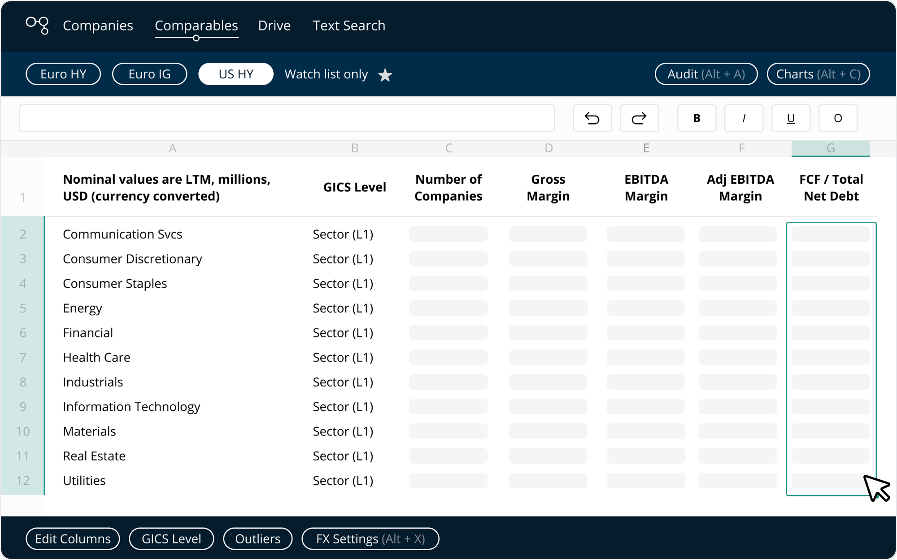This screenshot has height=560, width=897.
Task: Toggle underline formatting
Action: pos(791,118)
